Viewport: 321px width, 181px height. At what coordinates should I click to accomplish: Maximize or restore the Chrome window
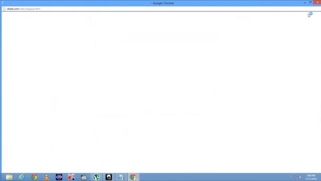pos(310,2)
